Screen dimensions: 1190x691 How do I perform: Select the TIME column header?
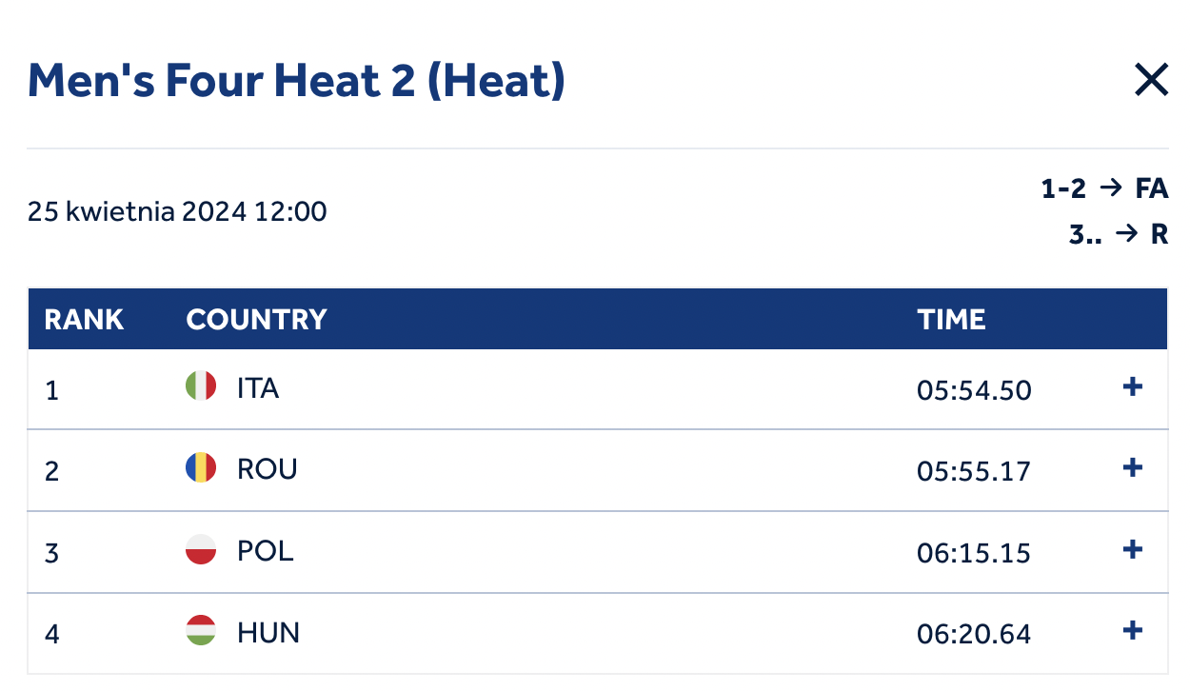(x=951, y=319)
